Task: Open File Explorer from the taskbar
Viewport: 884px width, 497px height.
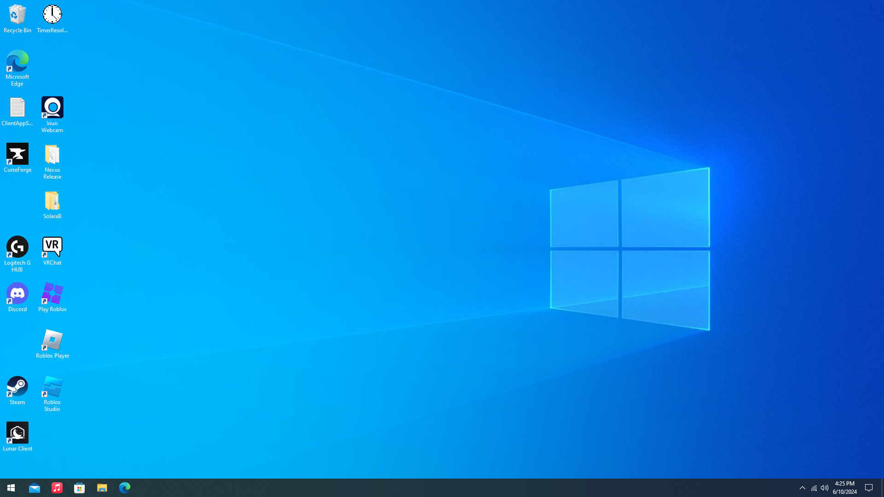Action: pos(102,488)
